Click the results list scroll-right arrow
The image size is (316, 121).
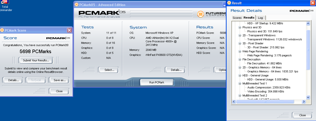tap(304, 101)
